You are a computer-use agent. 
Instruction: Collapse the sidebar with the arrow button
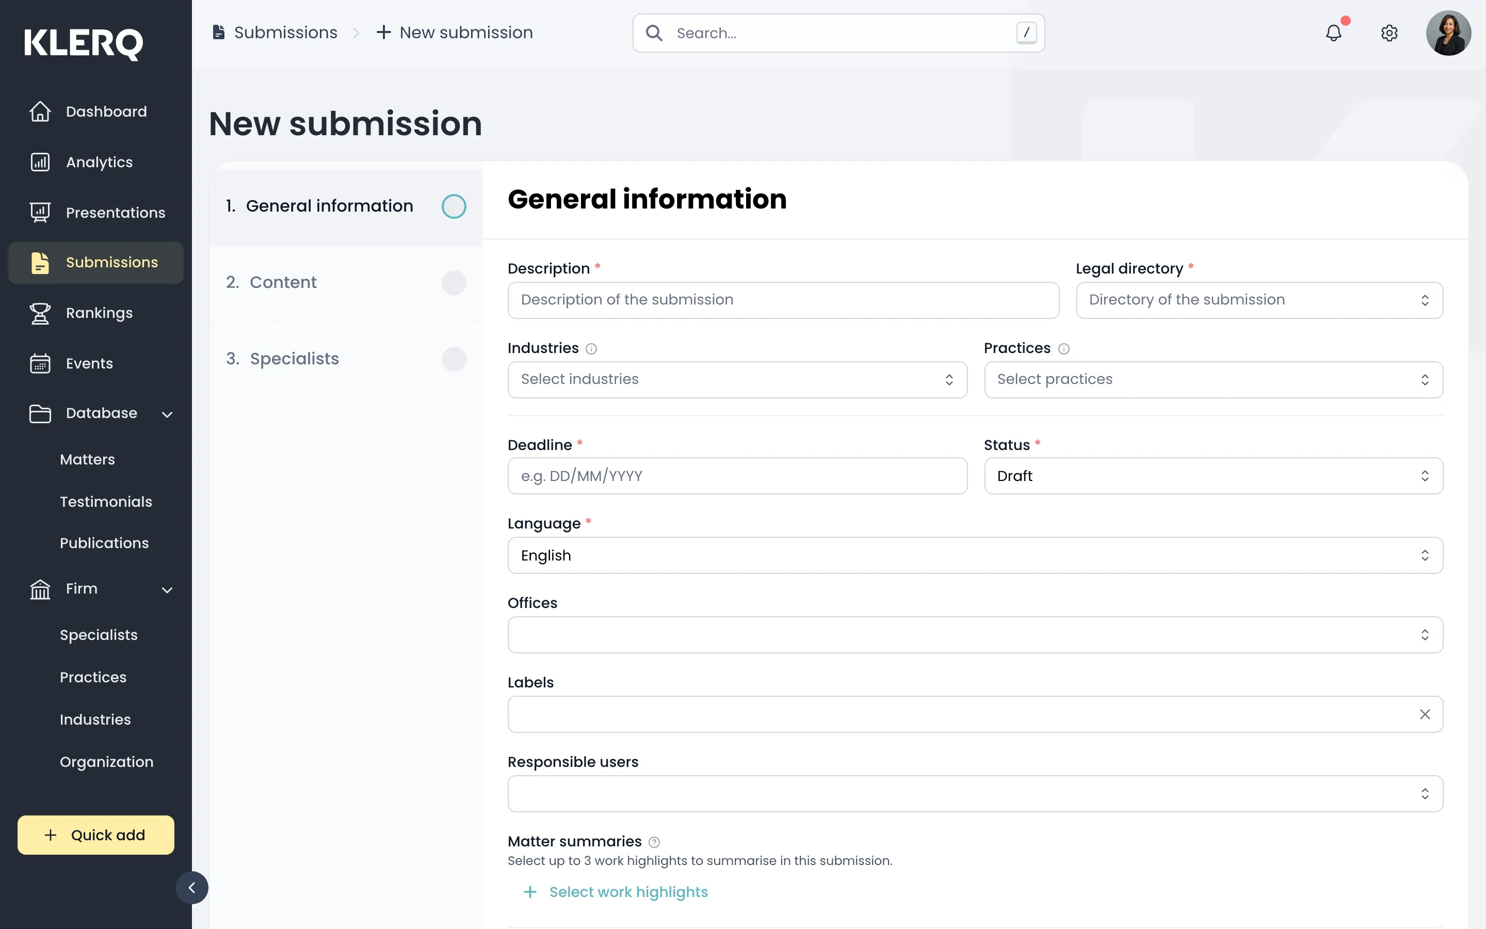click(x=191, y=887)
